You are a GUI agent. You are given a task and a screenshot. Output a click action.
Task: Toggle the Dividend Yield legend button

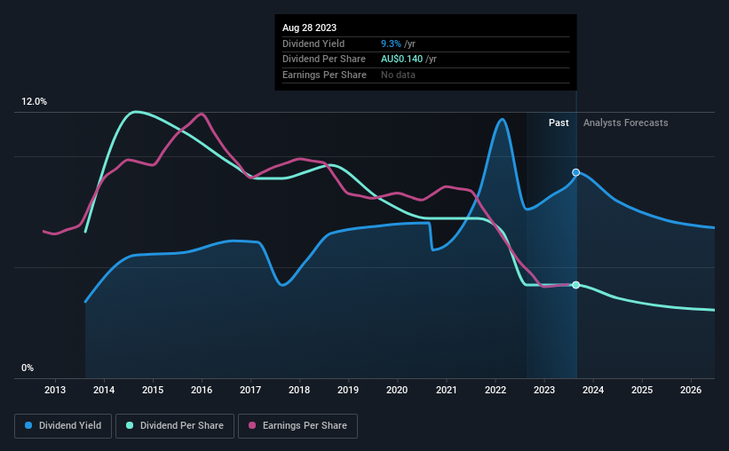click(63, 426)
